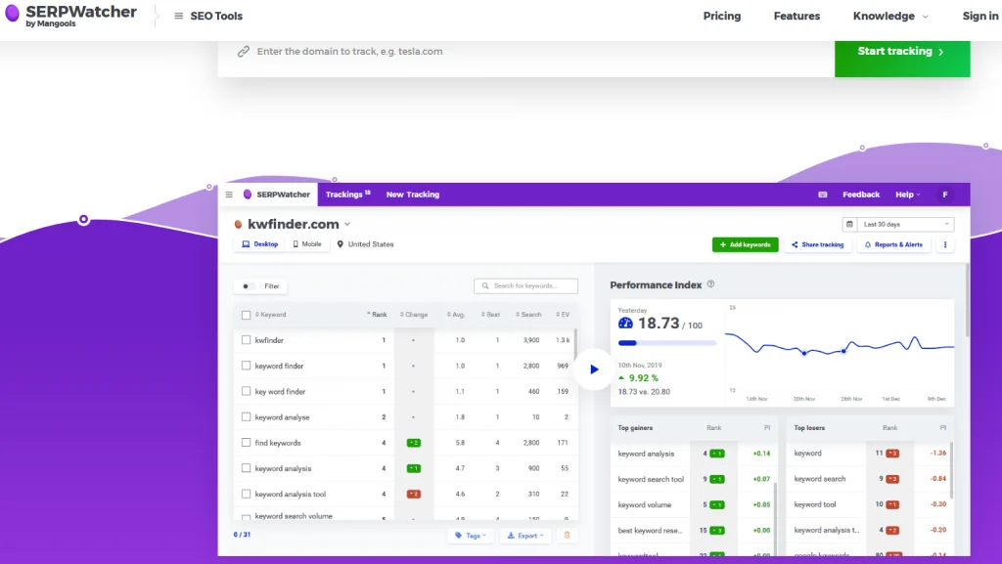Click the Start tracking button
The width and height of the screenshot is (1002, 564).
[901, 52]
